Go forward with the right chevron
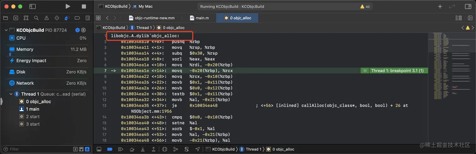This screenshot has height=154, width=476. coord(115,18)
